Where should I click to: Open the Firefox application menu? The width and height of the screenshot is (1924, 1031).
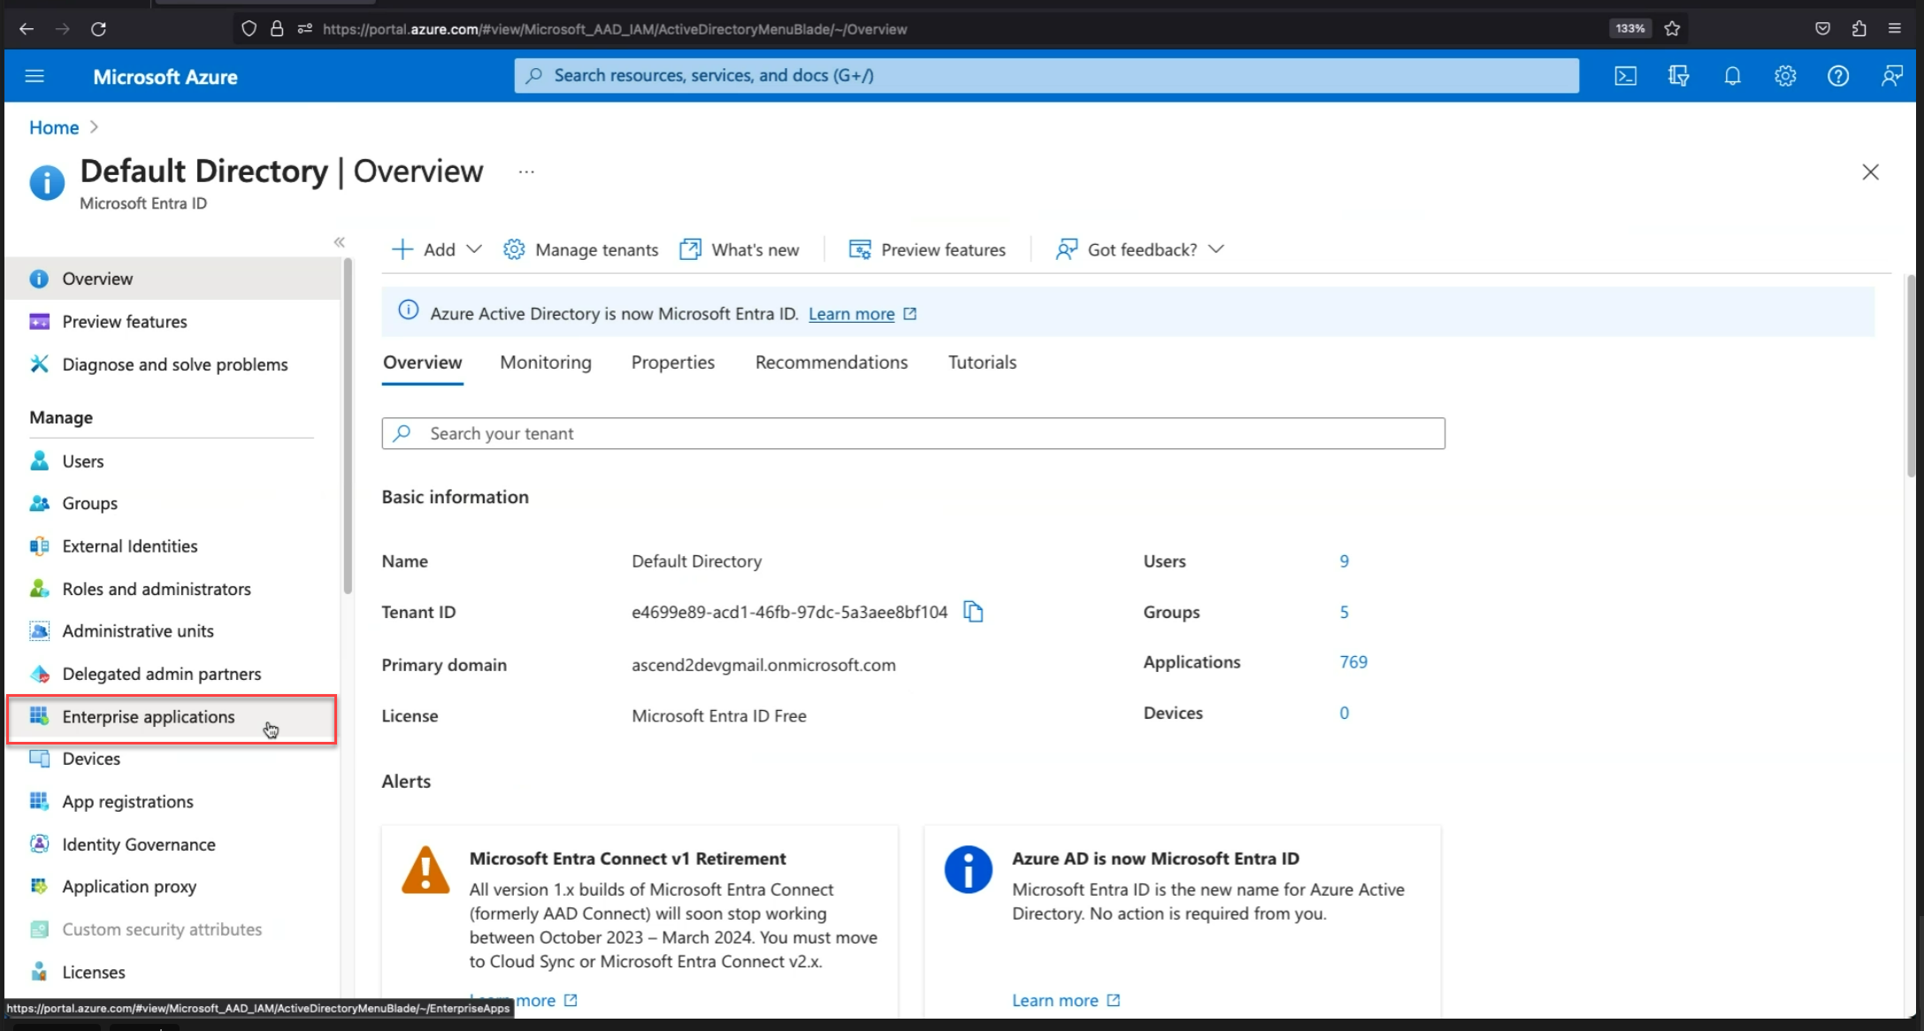(1895, 29)
